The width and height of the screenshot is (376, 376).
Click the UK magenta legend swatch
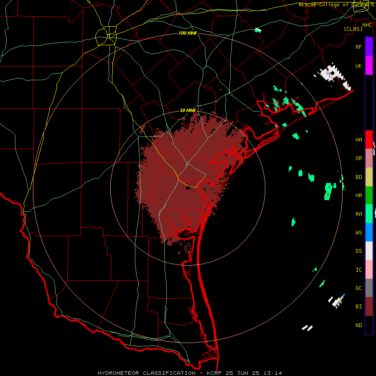369,66
